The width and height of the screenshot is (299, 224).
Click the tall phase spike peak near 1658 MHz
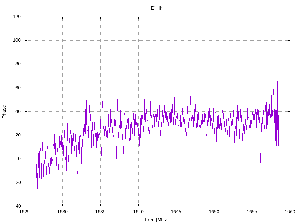[277, 32]
